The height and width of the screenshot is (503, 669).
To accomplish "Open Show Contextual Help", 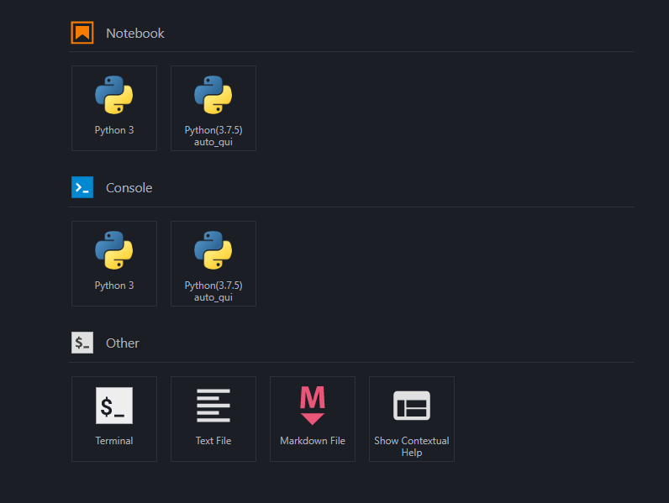I will click(412, 419).
